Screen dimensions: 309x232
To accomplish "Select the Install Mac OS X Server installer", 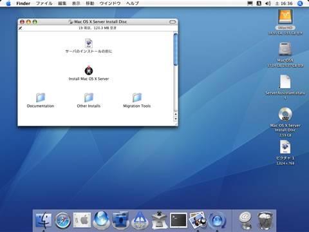I will point(89,70).
